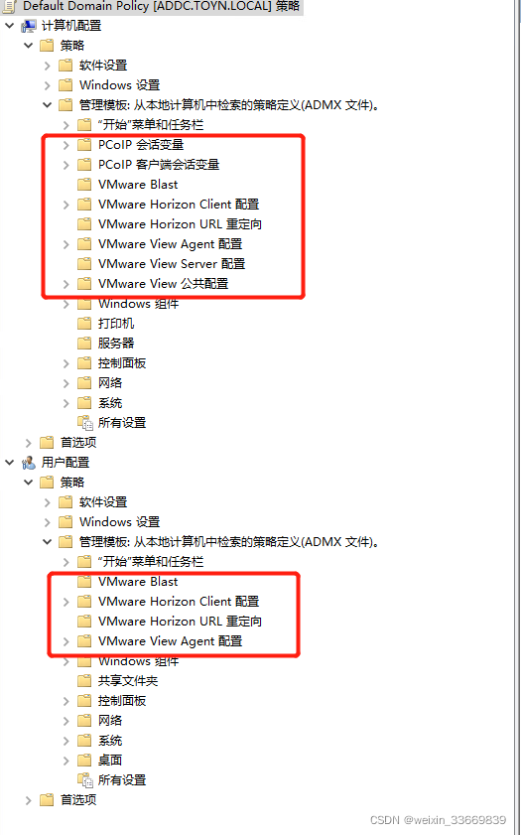Image resolution: width=521 pixels, height=835 pixels.
Task: Click the folder icon beside VMware View Server 配置
Action: (84, 263)
